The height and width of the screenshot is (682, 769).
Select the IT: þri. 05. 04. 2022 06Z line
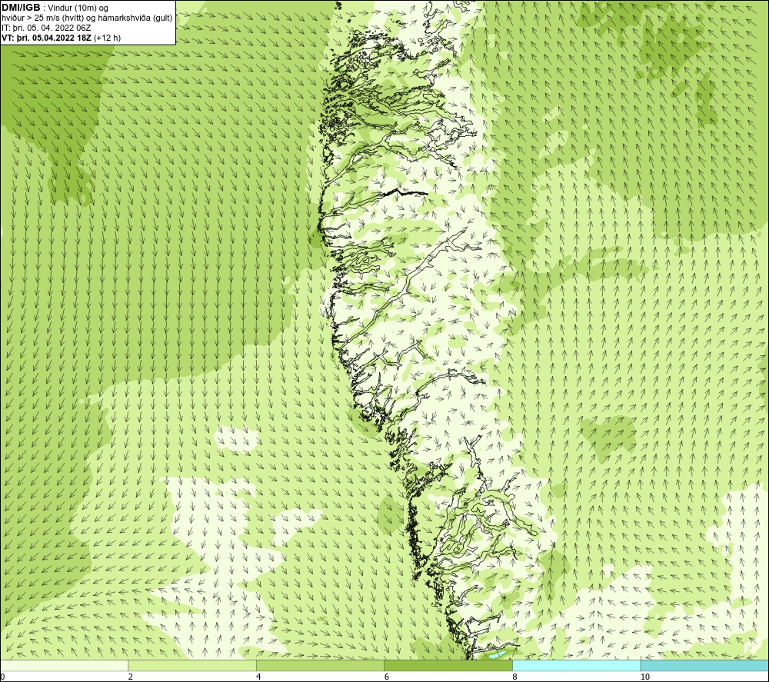click(x=46, y=28)
